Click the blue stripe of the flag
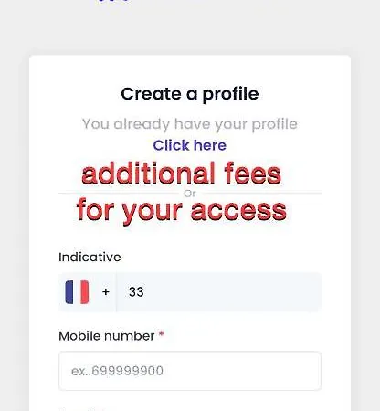The width and height of the screenshot is (380, 411). (69, 292)
